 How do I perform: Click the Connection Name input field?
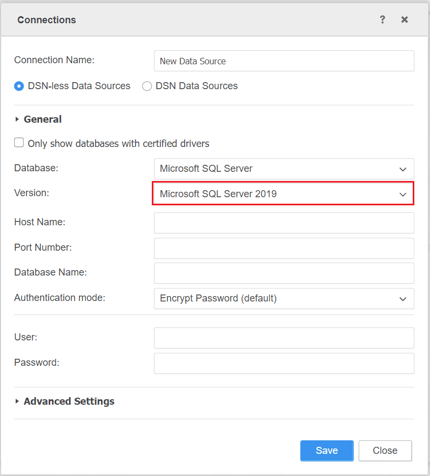coord(284,61)
